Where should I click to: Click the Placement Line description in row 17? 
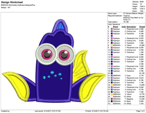132,66
